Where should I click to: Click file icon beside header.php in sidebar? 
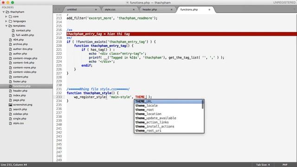tap(10, 91)
